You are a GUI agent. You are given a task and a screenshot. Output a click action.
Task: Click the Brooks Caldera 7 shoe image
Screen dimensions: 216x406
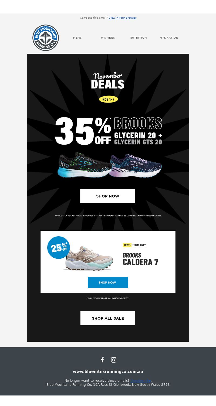coord(88,258)
